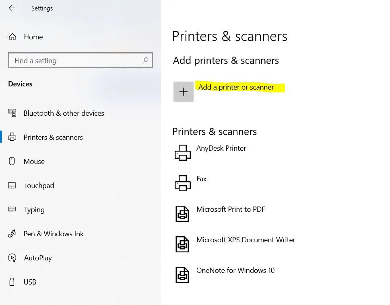The image size is (390, 305).
Task: Click the Fax printer icon
Action: pyautogui.click(x=183, y=183)
